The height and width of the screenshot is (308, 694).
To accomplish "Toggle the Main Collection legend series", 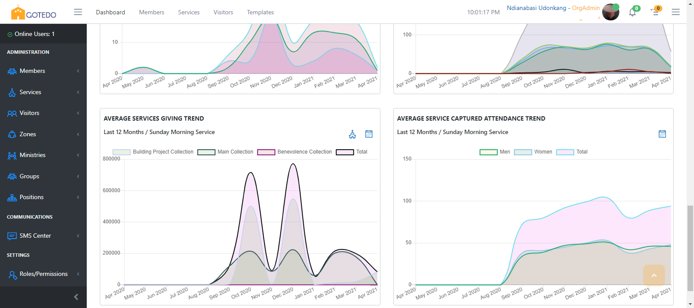I will pyautogui.click(x=226, y=152).
